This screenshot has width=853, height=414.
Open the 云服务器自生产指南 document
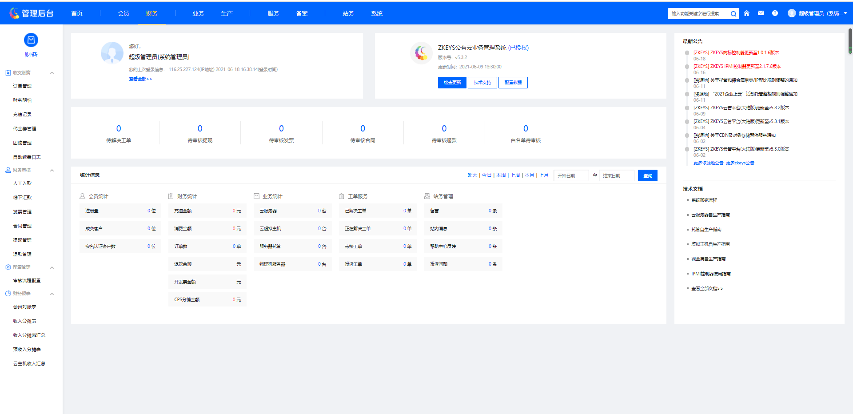click(710, 215)
